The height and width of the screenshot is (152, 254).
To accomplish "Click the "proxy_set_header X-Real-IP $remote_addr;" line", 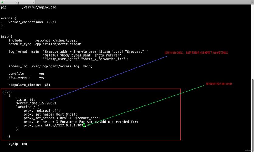I will coord(62,118).
